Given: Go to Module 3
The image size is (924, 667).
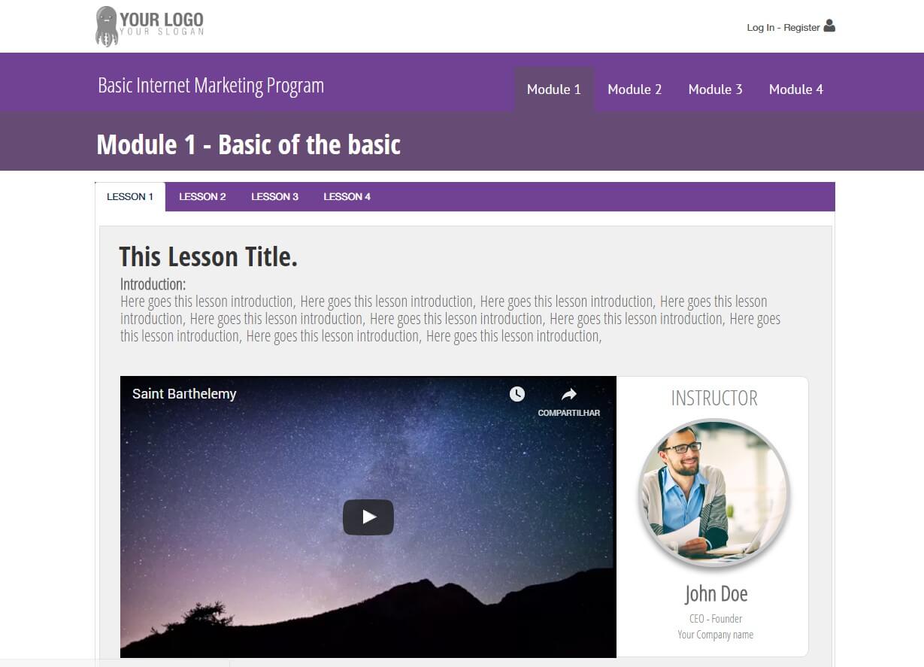Looking at the screenshot, I should pyautogui.click(x=716, y=89).
